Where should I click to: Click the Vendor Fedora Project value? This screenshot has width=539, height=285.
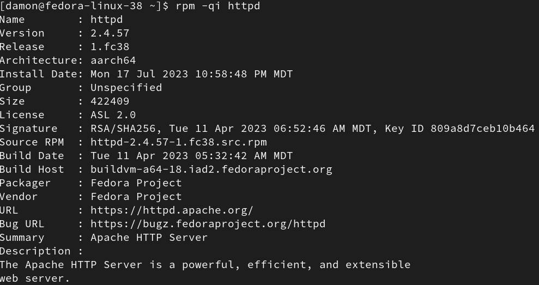click(136, 197)
